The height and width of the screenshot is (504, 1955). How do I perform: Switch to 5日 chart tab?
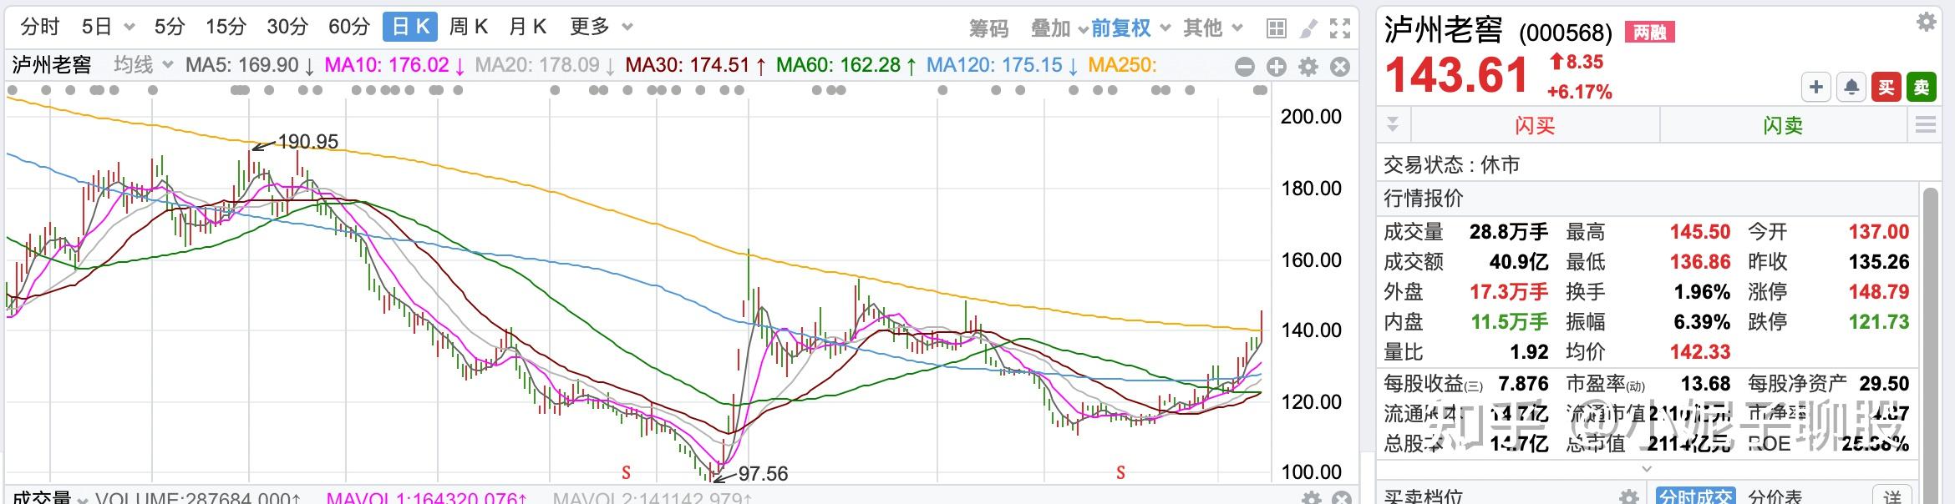(97, 28)
